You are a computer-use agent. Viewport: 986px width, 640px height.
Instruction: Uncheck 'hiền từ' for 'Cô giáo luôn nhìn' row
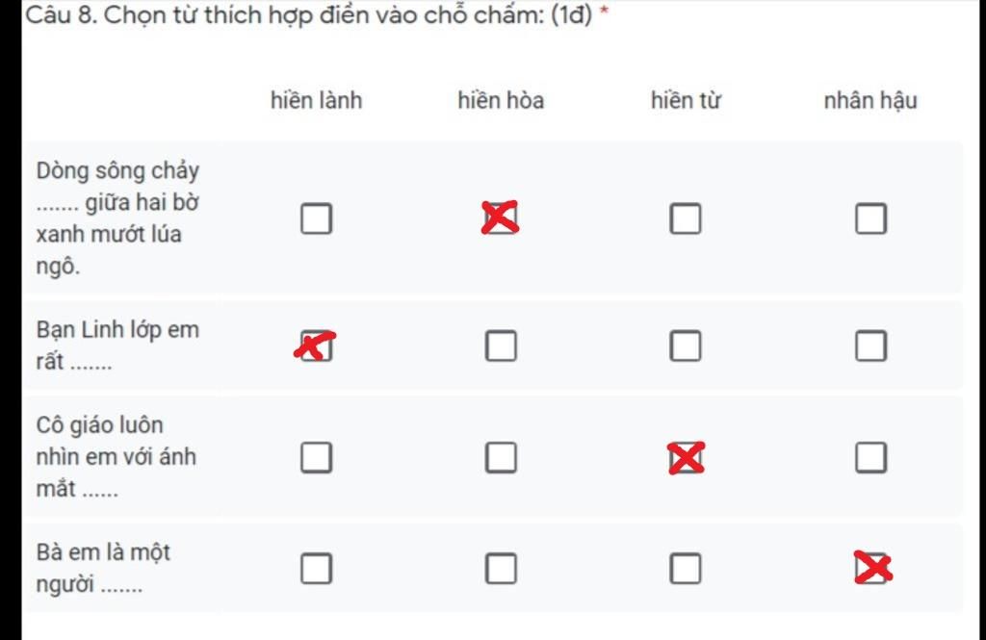tap(686, 457)
